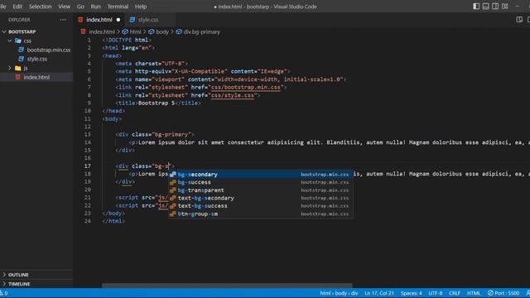Screen dimensions: 530x298
Task: Select index.html editor tab
Action: point(99,20)
